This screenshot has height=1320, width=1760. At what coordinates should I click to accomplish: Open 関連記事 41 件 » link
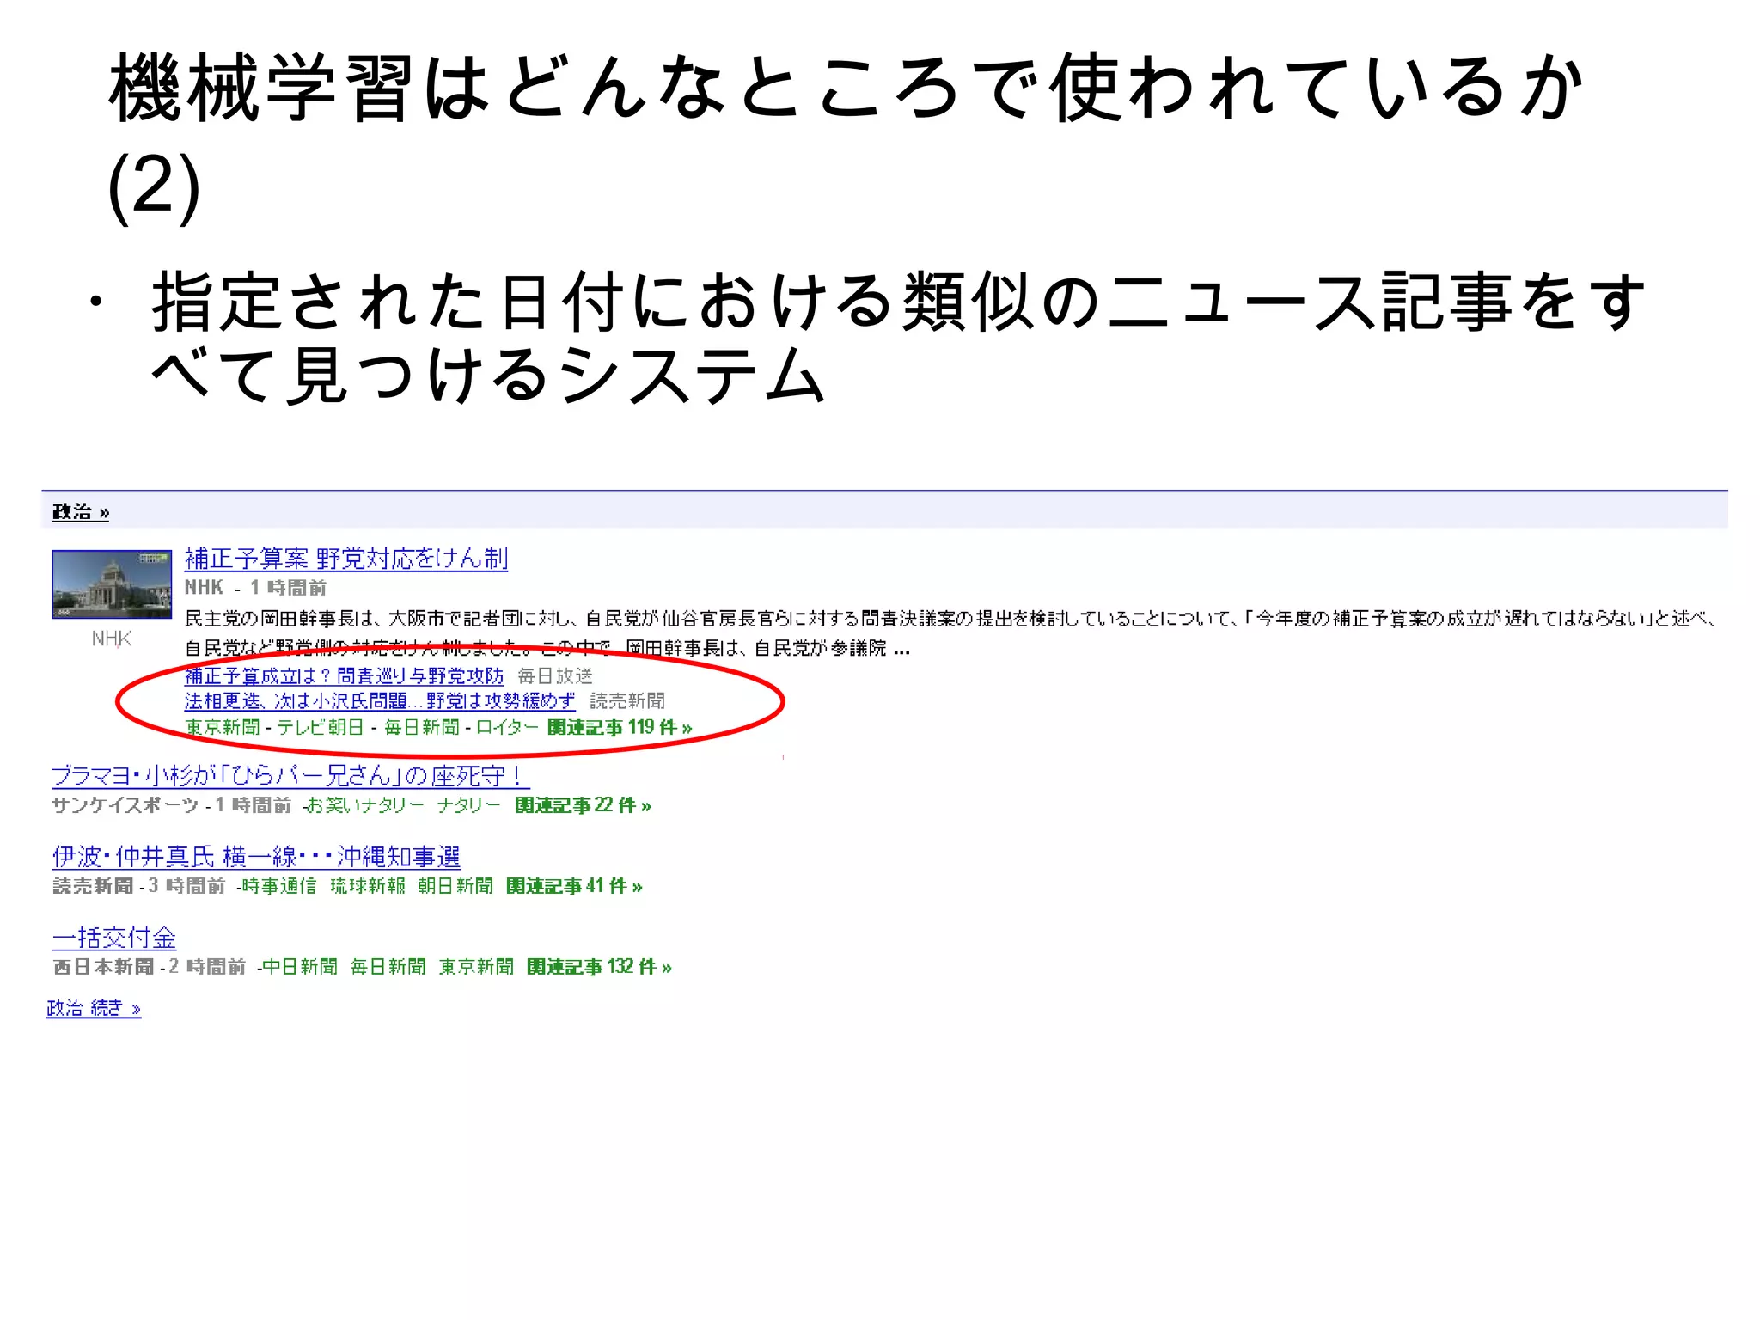574,886
